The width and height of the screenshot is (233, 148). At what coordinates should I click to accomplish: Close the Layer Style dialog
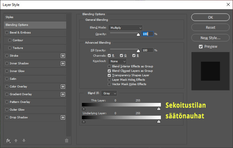(x=228, y=4)
